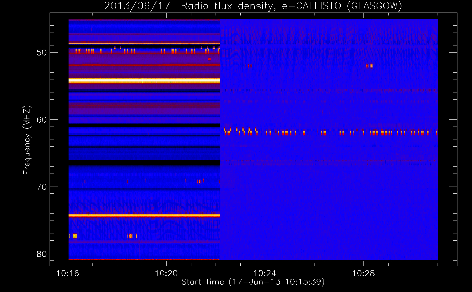
Task: Click the bright yellow band near 74 MHz
Action: pos(144,215)
